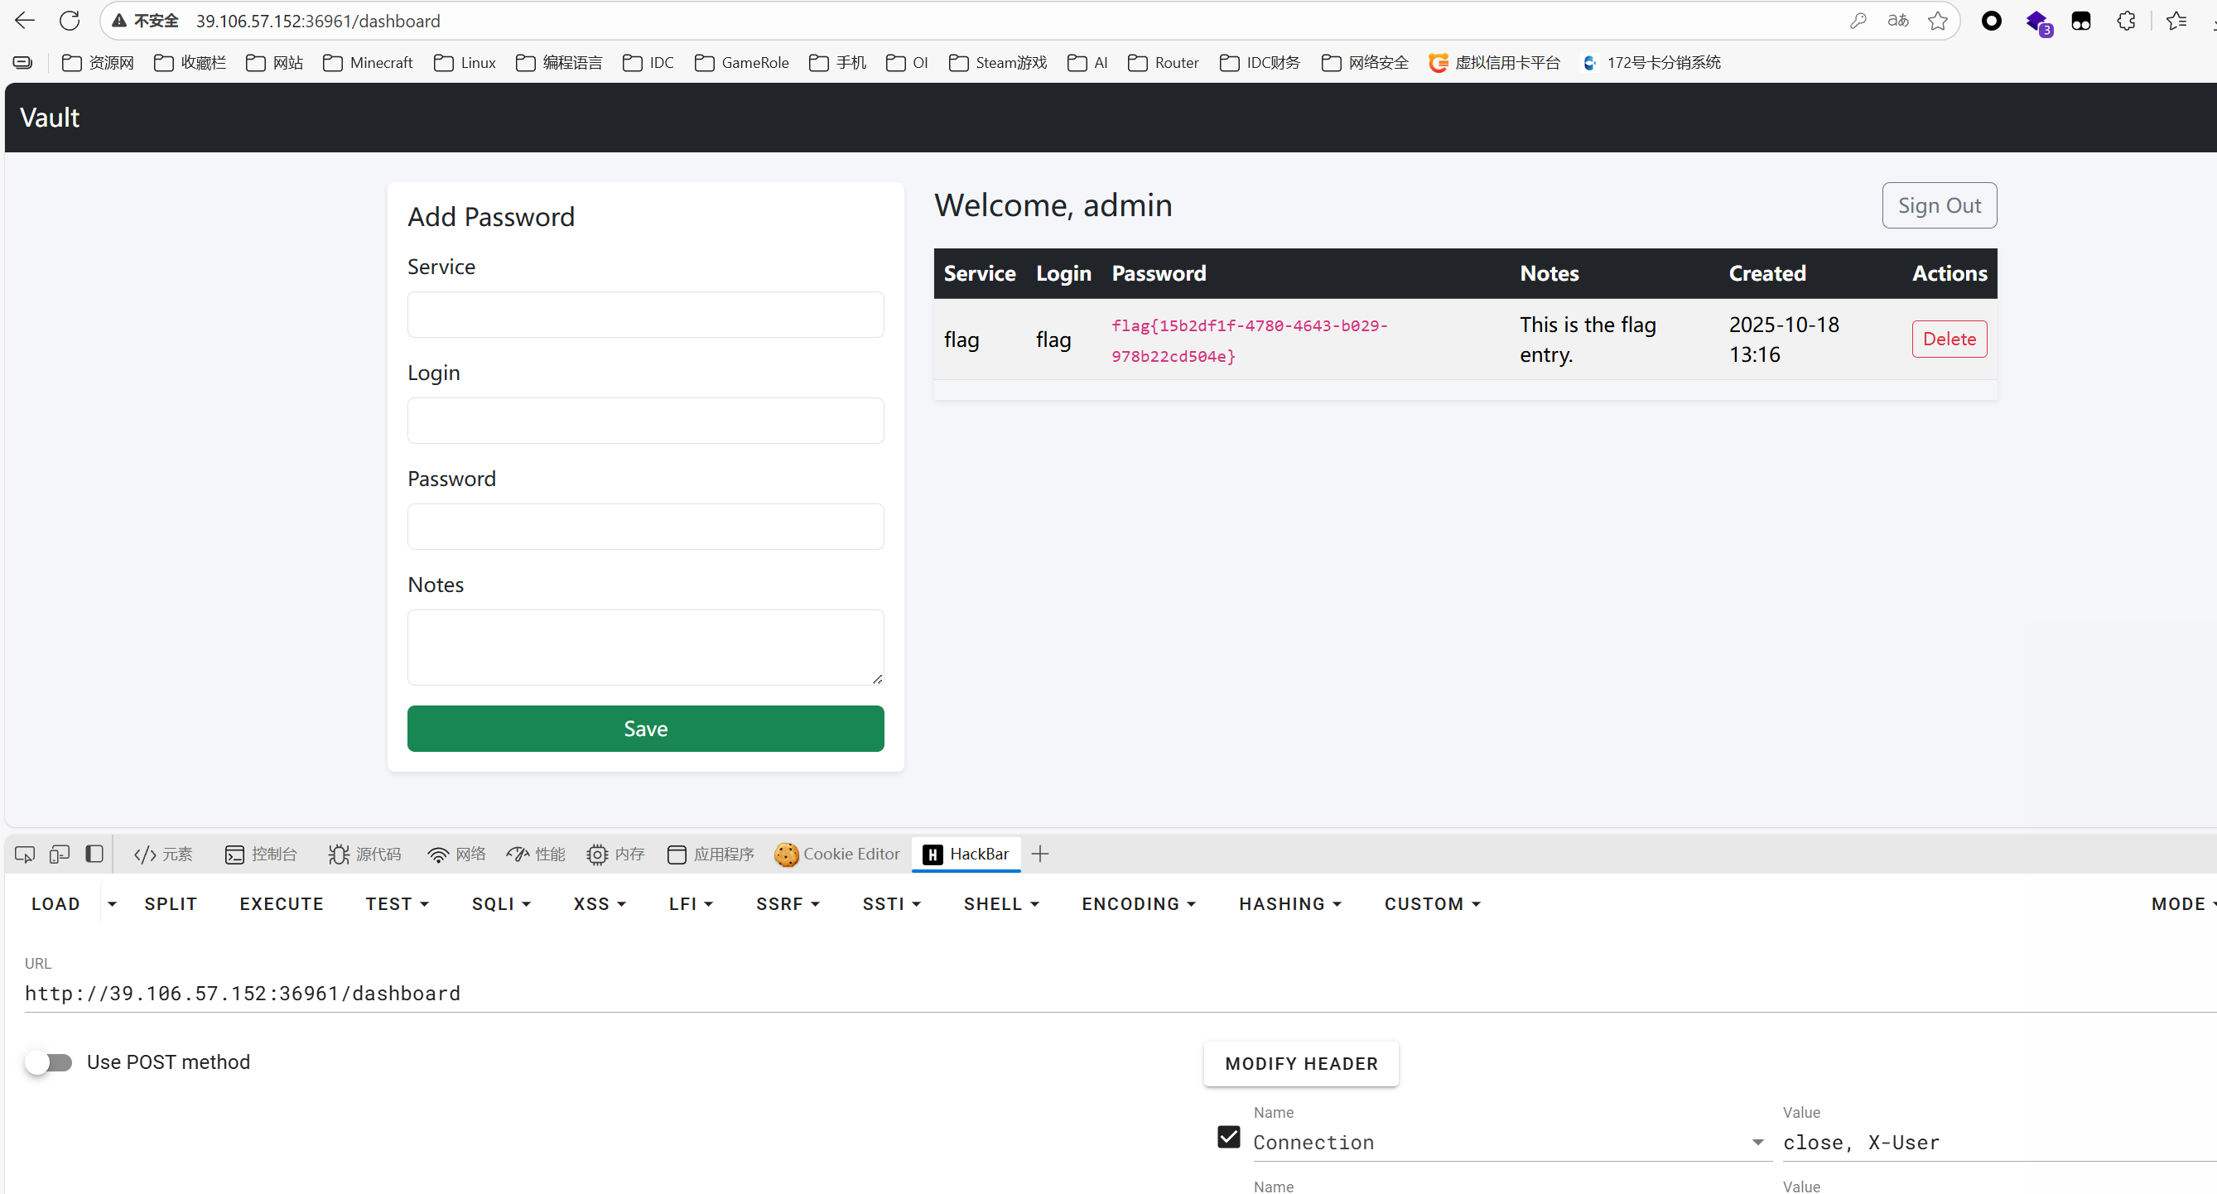Open the 网络 network tab in DevTools
This screenshot has width=2217, height=1194.
click(457, 855)
